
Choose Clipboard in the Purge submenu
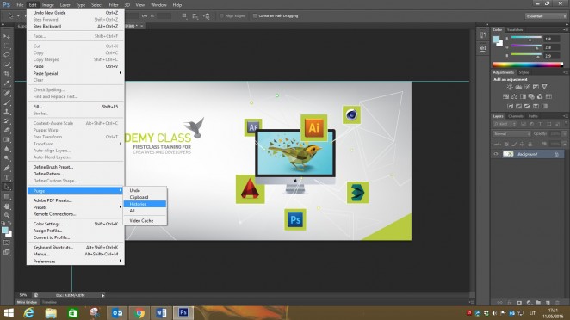(145, 197)
